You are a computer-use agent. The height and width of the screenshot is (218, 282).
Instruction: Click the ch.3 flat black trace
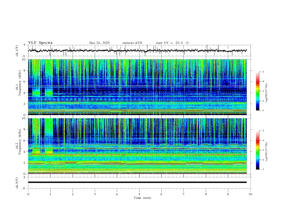click(x=137, y=182)
